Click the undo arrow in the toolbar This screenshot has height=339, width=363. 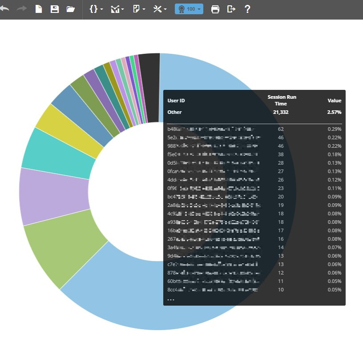(x=5, y=9)
